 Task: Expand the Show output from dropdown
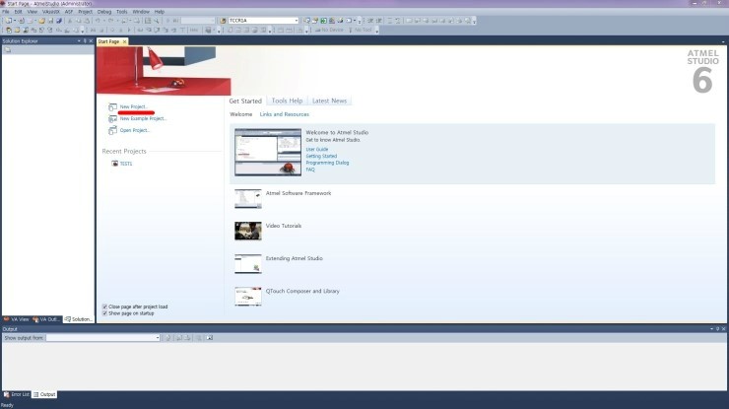pyautogui.click(x=157, y=338)
